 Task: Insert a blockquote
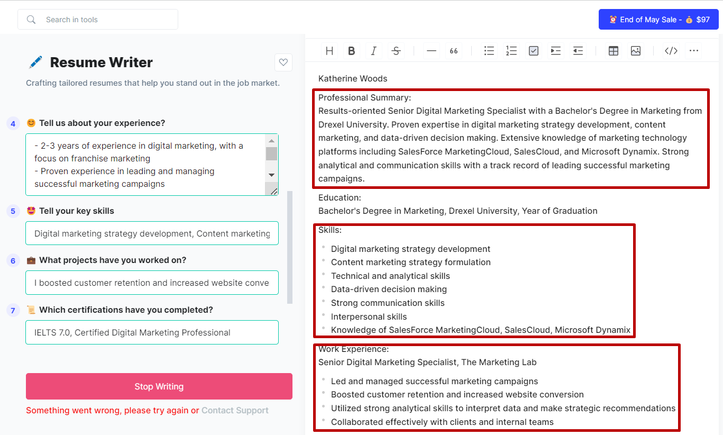coord(454,51)
